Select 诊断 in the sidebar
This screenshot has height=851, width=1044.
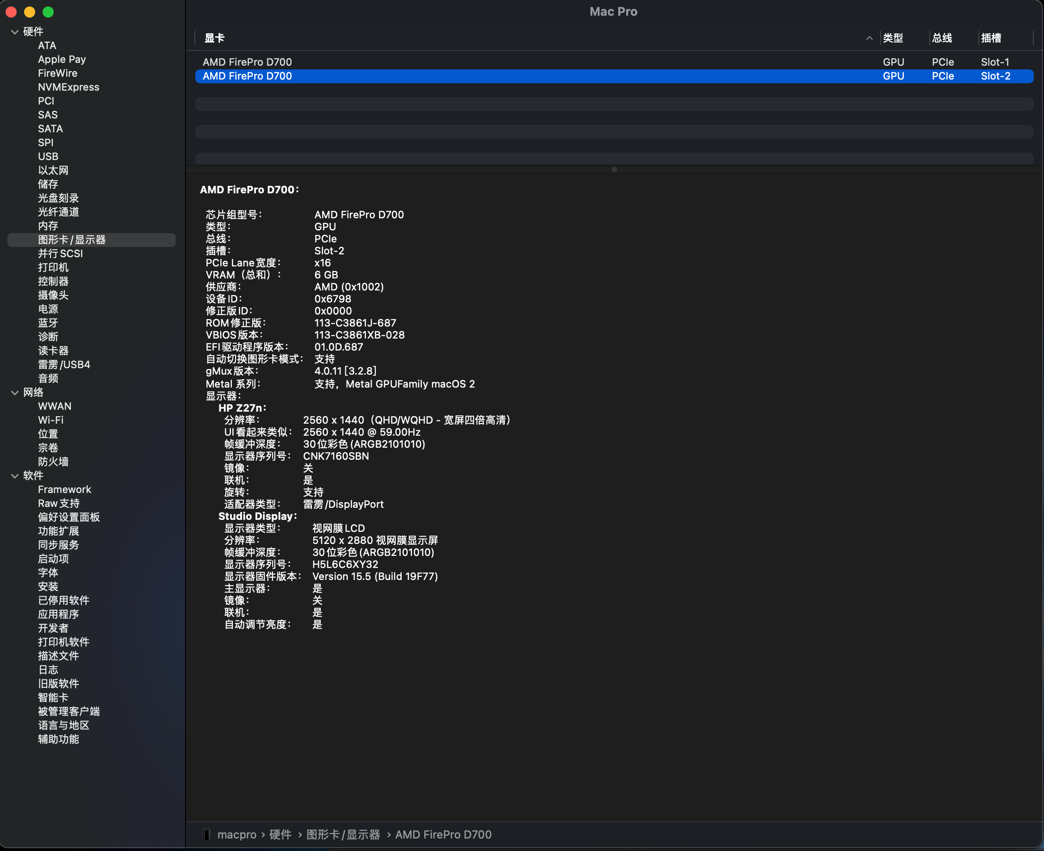pos(48,337)
